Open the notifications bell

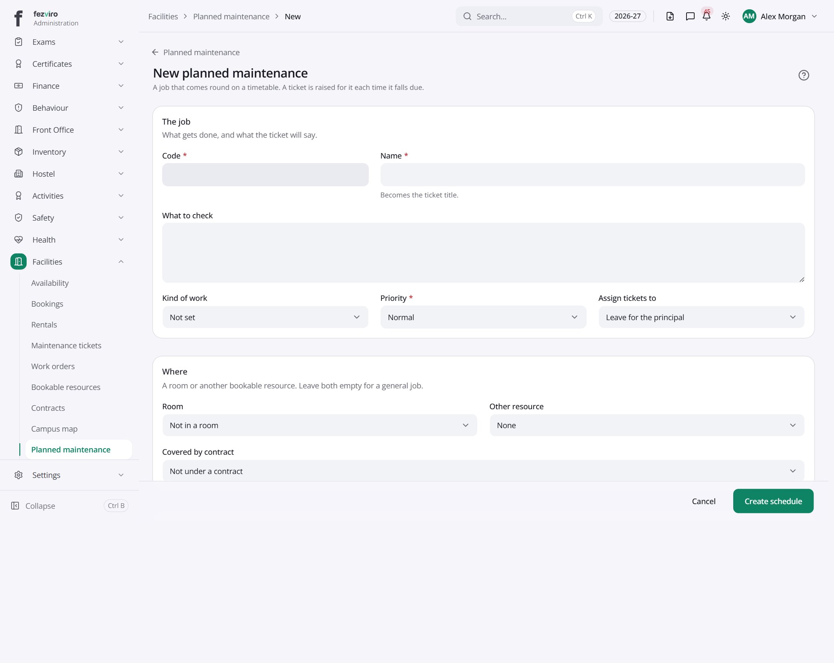(x=706, y=16)
